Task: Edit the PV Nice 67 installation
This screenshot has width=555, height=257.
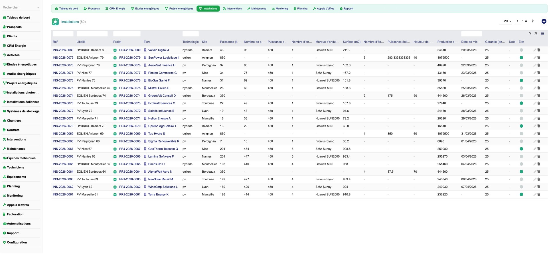Action: coord(535,149)
